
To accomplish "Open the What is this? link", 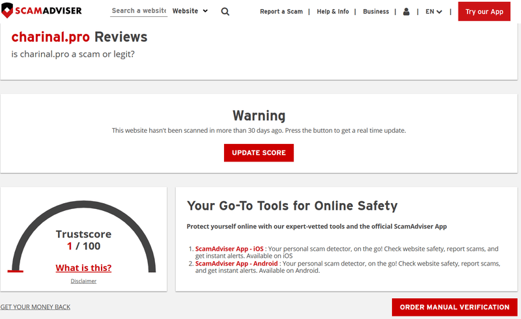I will click(x=83, y=268).
